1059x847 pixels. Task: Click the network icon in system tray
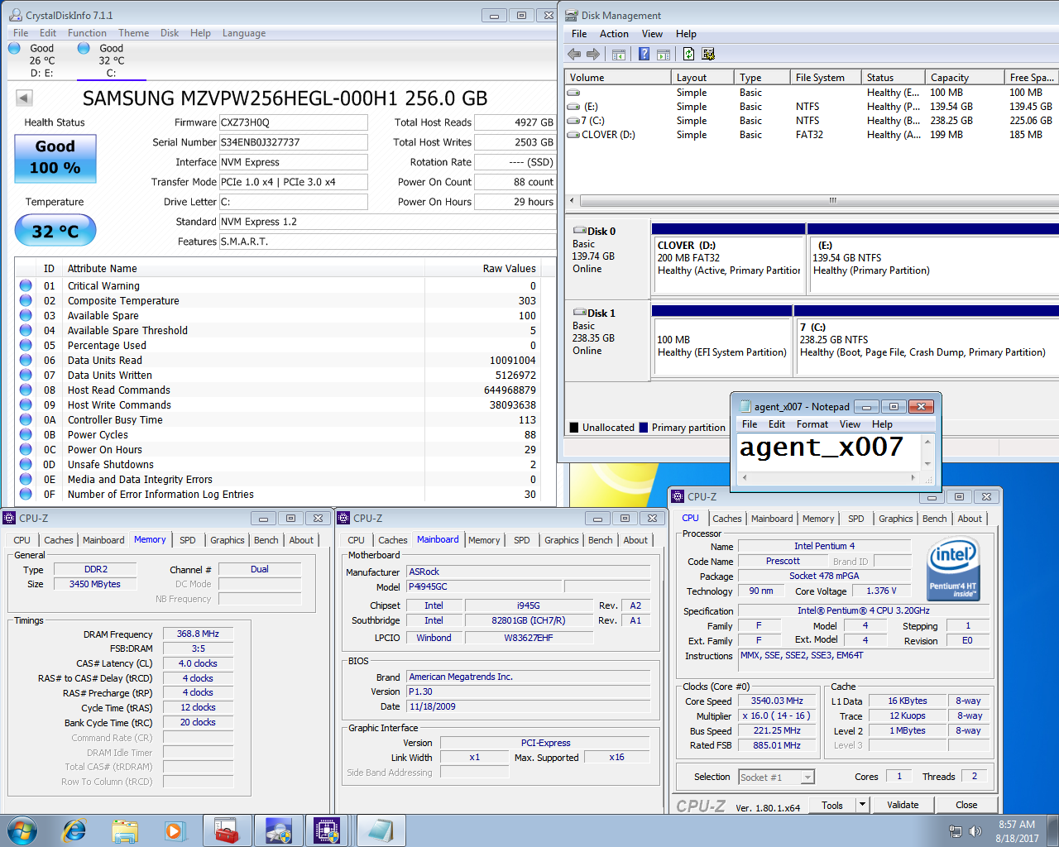[956, 831]
